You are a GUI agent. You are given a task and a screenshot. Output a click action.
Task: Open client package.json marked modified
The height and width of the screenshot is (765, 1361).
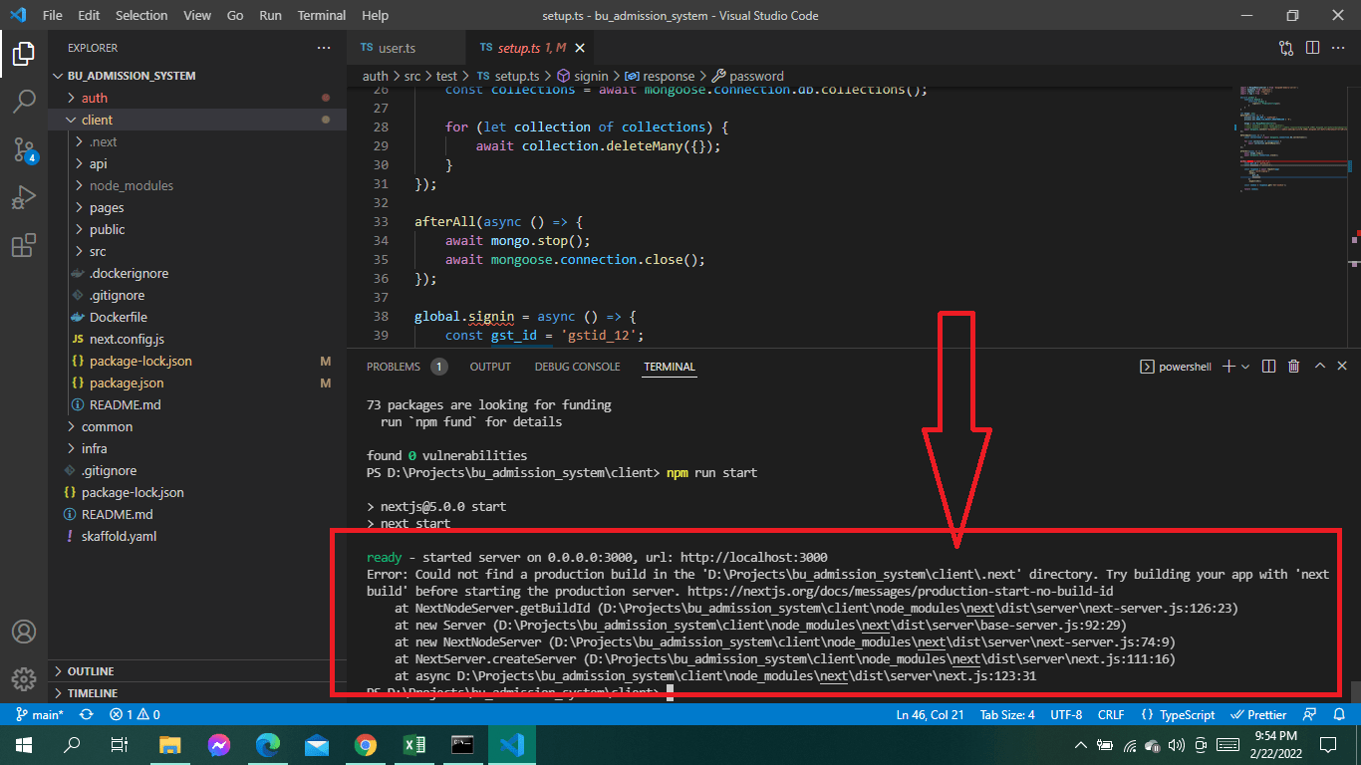click(196, 382)
